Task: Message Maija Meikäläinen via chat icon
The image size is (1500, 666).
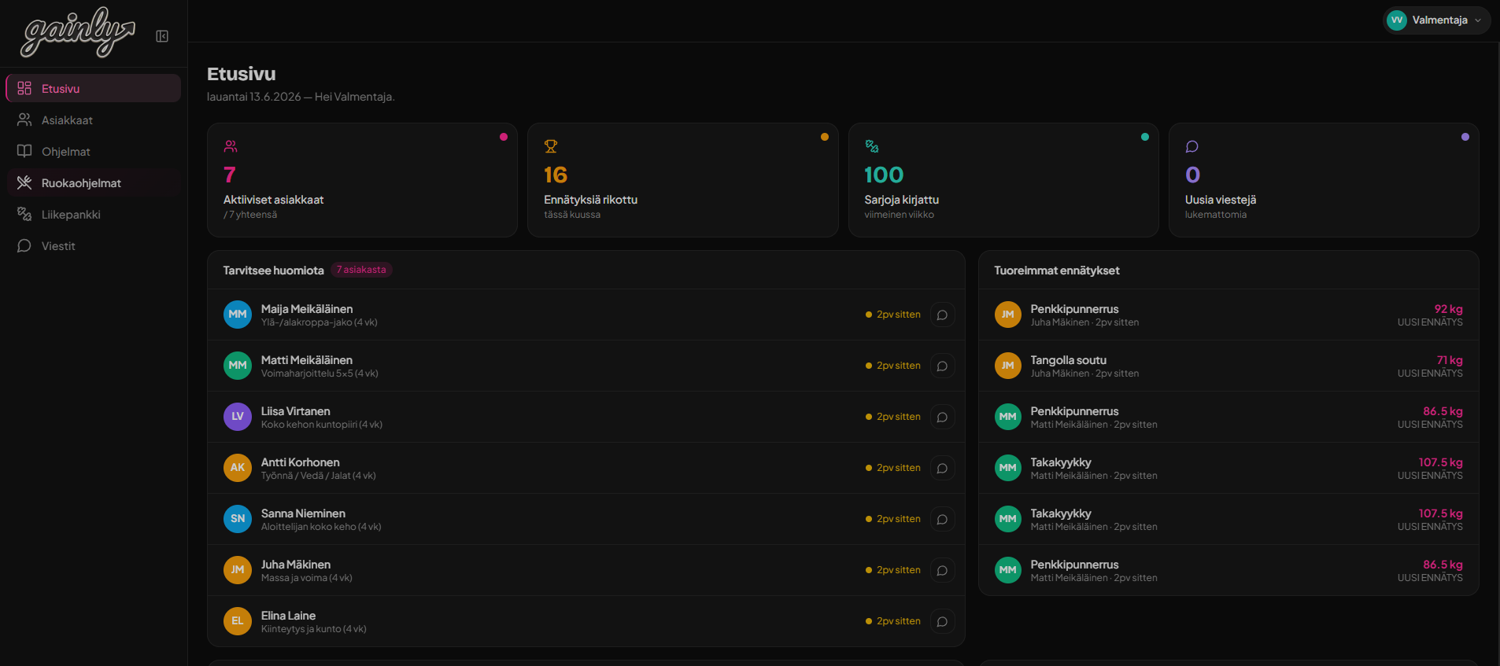Action: tap(942, 315)
